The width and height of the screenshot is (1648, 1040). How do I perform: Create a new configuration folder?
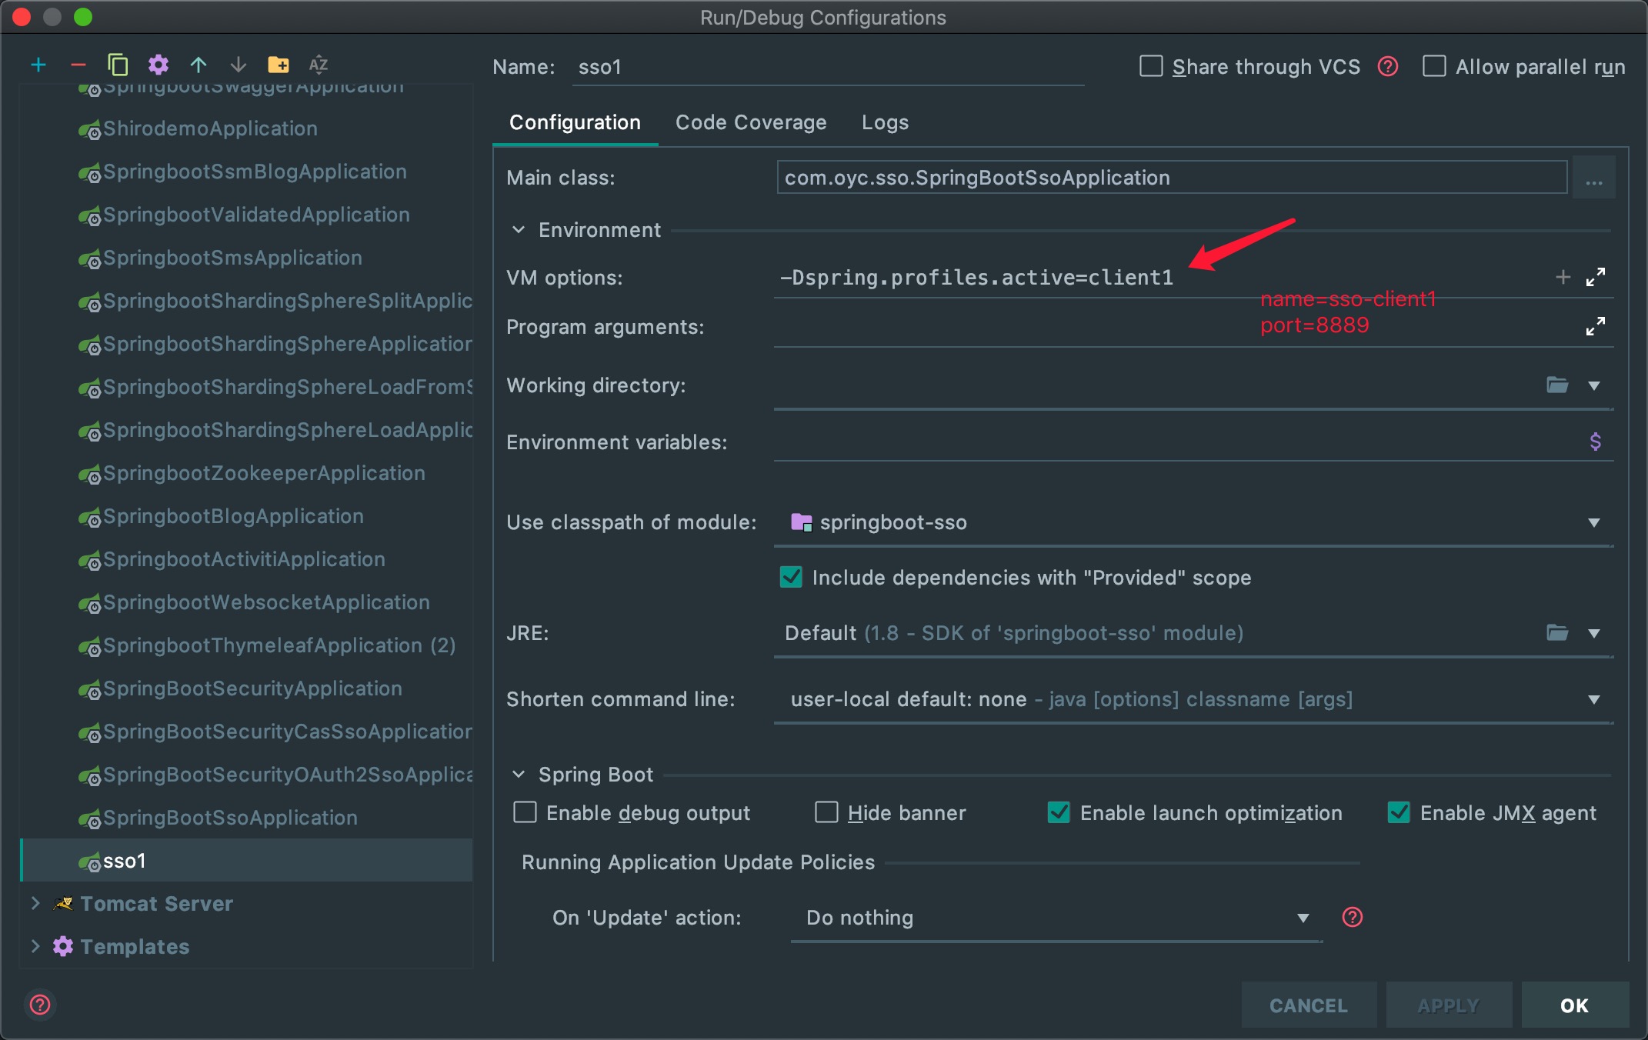pyautogui.click(x=279, y=65)
